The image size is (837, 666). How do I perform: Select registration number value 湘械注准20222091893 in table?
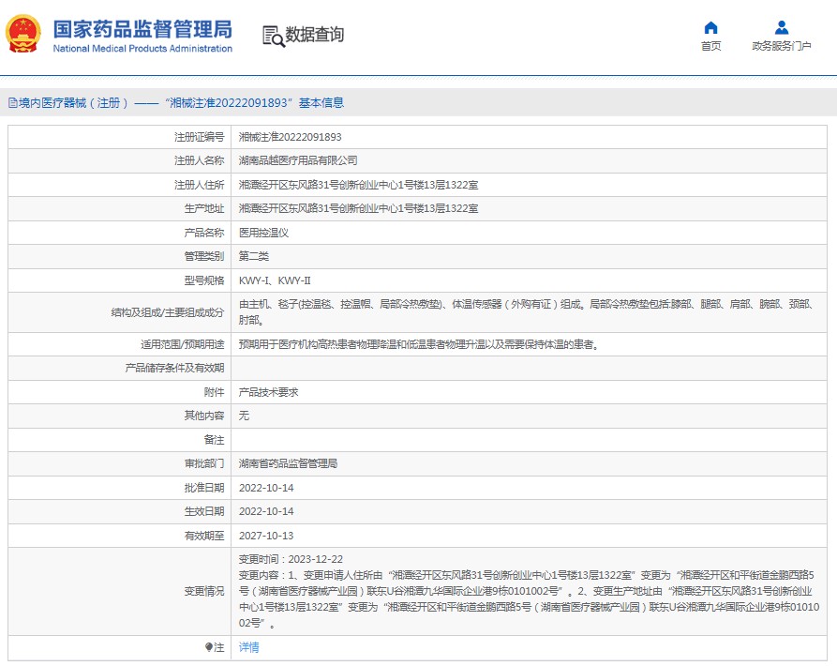click(x=290, y=137)
